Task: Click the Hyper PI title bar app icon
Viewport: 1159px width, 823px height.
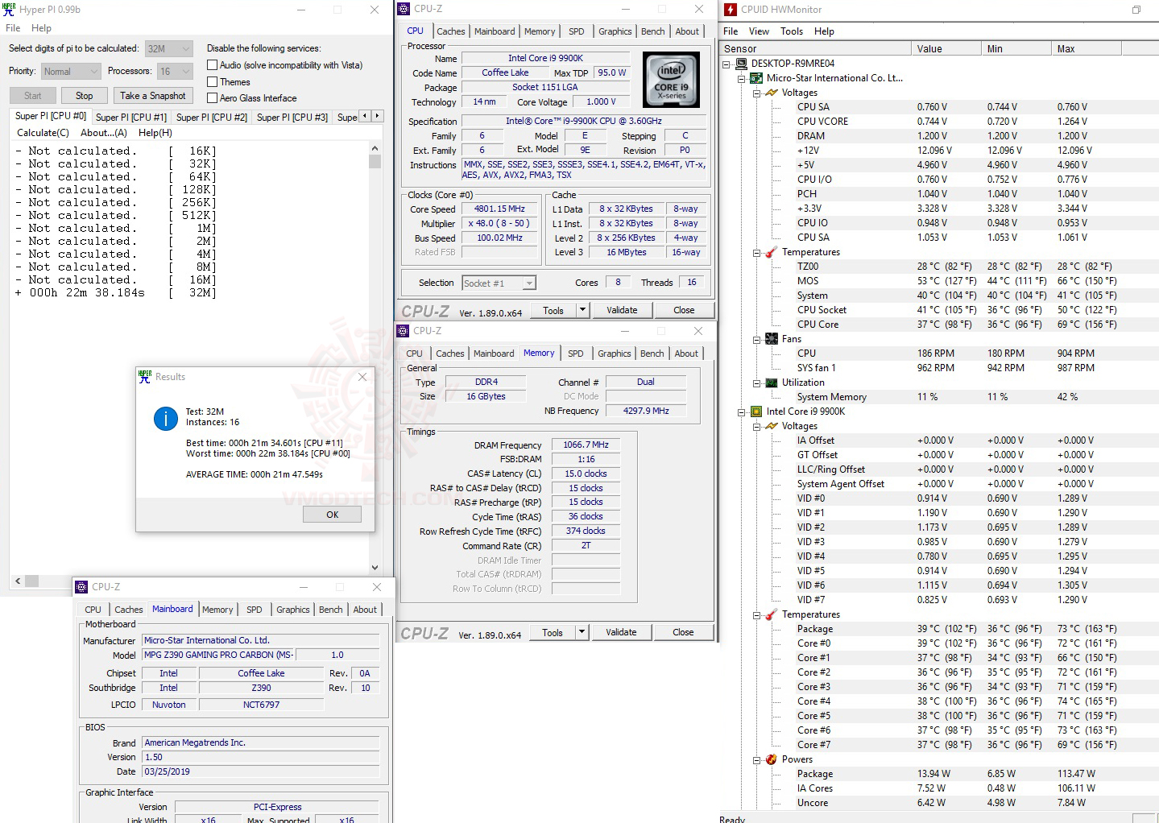Action: pos(10,10)
